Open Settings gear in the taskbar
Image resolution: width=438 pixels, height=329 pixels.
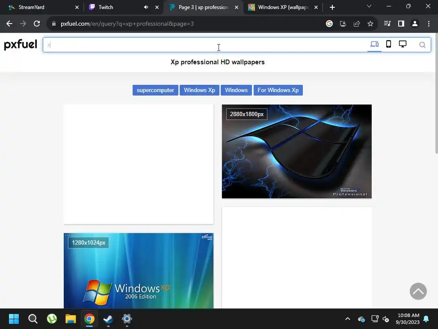tap(127, 319)
